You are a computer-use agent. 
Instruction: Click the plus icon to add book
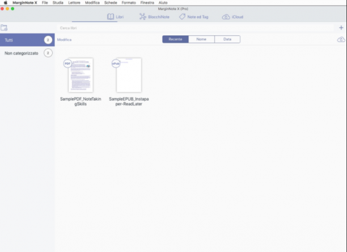341,28
